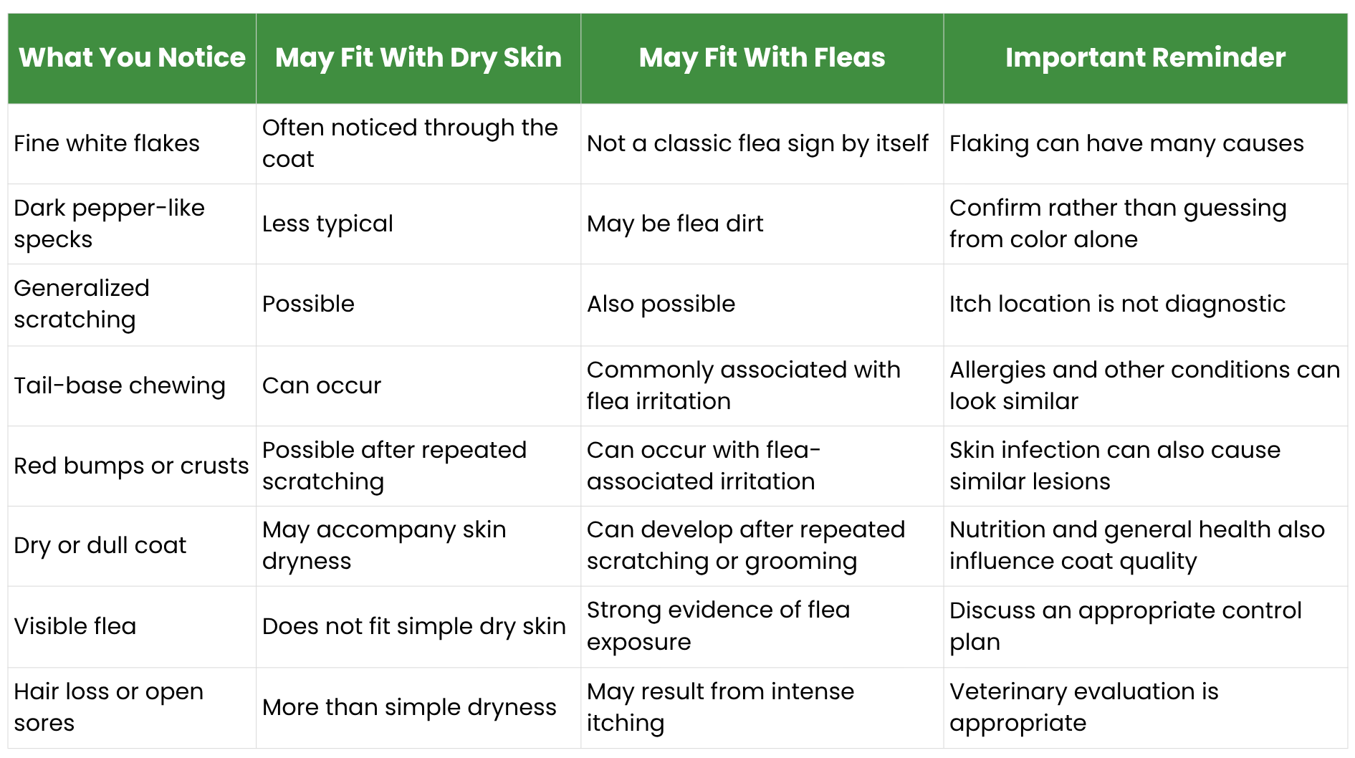The image size is (1355, 758).
Task: Click the 'What You Notice' column header
Action: coord(132,58)
